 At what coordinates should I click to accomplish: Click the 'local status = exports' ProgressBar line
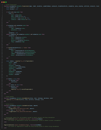[x=20, y=61]
